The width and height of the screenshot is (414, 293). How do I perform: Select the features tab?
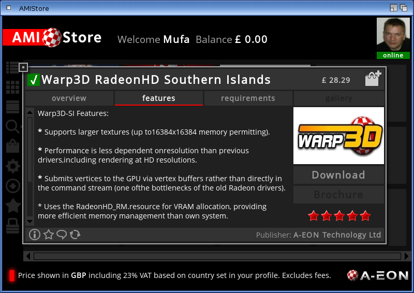coord(159,98)
